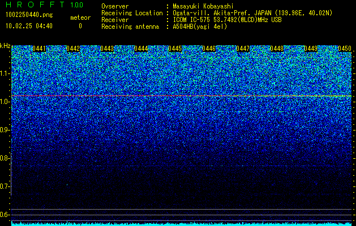356x226 pixels.
Task: Click the 0450 time marker
Action: (x=345, y=49)
